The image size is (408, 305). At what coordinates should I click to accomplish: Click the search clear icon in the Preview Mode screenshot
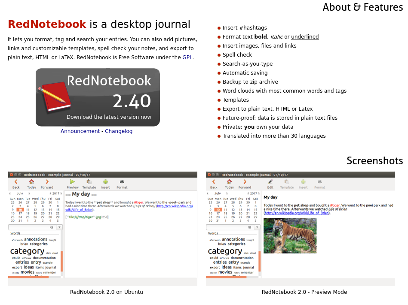coord(249,227)
